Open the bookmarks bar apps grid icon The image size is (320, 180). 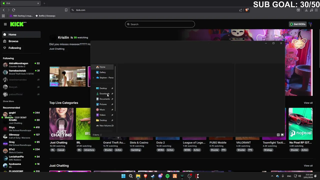(x=3, y=16)
